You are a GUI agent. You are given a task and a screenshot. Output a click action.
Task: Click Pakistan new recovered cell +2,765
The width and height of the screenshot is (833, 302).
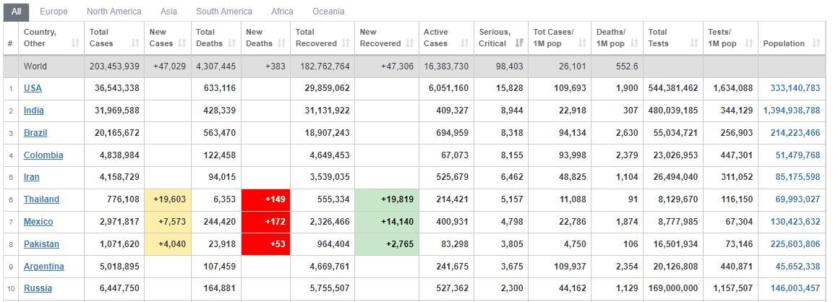(x=387, y=244)
